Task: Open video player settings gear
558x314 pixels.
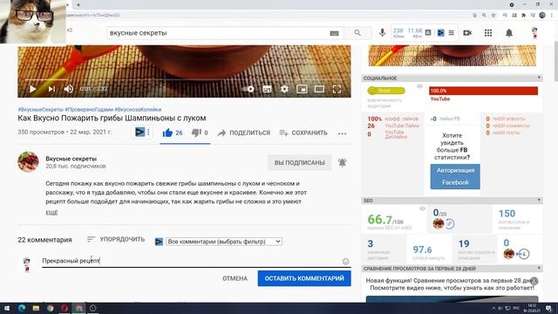Action: pos(284,89)
